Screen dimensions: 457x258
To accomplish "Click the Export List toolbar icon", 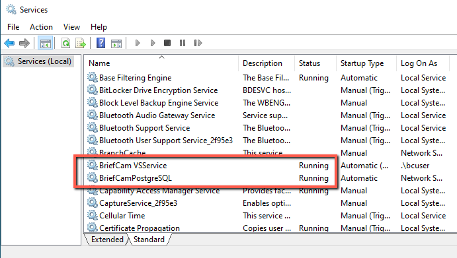I will [x=81, y=44].
